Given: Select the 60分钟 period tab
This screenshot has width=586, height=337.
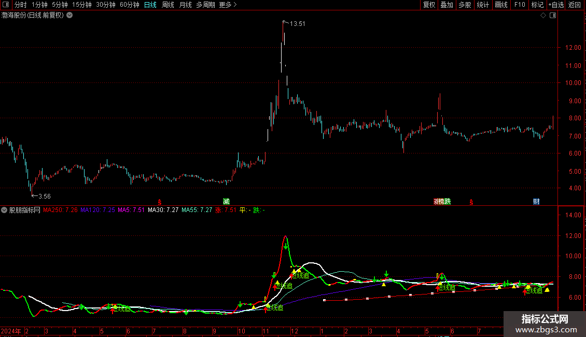Looking at the screenshot, I should coord(130,5).
